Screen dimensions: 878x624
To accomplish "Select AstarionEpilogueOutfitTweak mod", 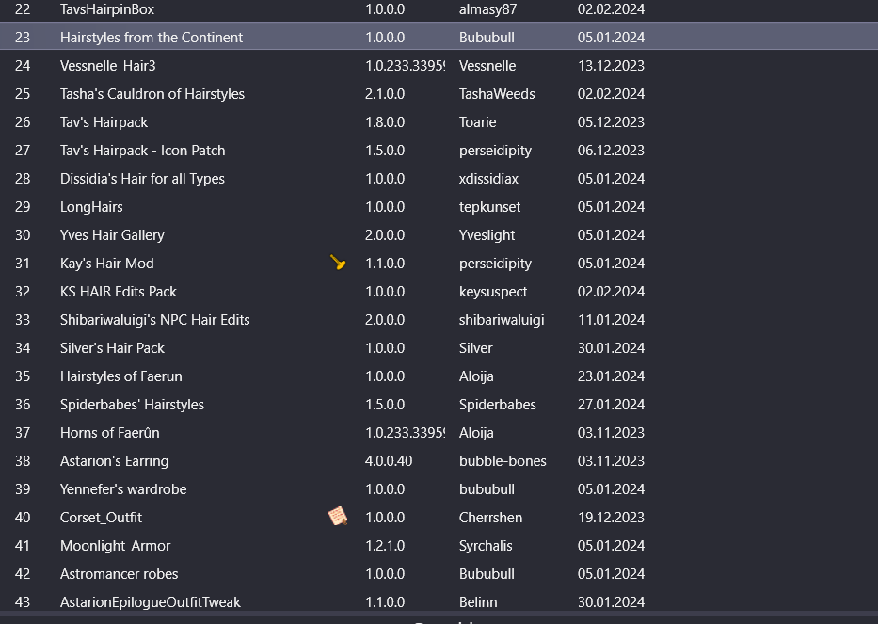I will (150, 602).
